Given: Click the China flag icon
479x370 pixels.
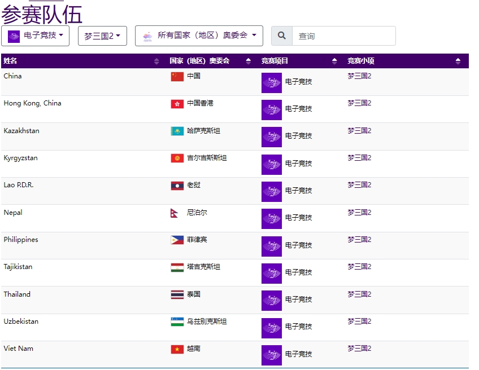Looking at the screenshot, I should (177, 77).
